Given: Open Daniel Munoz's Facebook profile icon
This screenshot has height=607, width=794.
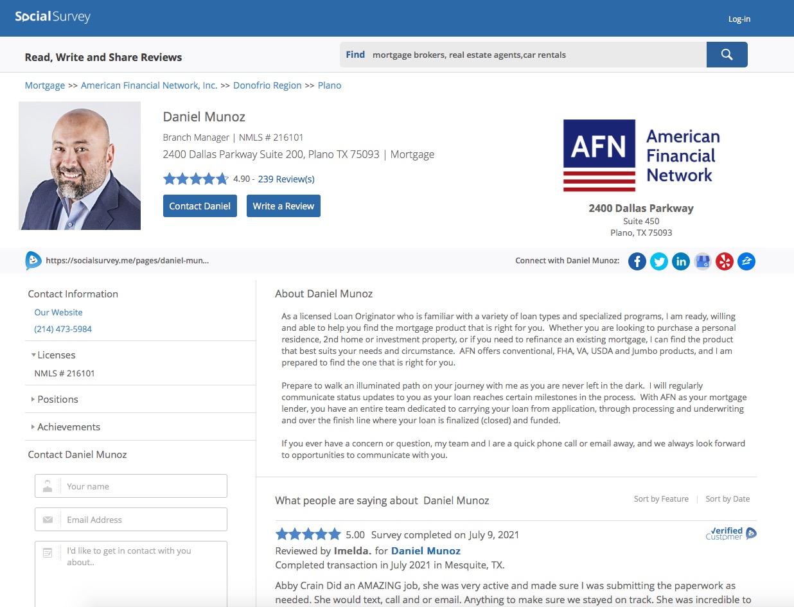Looking at the screenshot, I should pos(637,261).
